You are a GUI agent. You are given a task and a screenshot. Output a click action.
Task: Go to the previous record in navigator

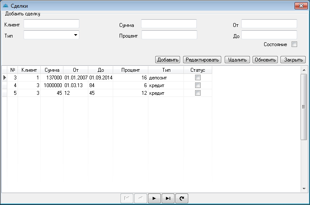(141, 198)
